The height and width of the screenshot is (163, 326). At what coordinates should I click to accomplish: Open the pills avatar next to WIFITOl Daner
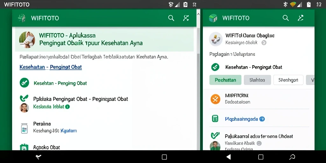[x=216, y=39]
